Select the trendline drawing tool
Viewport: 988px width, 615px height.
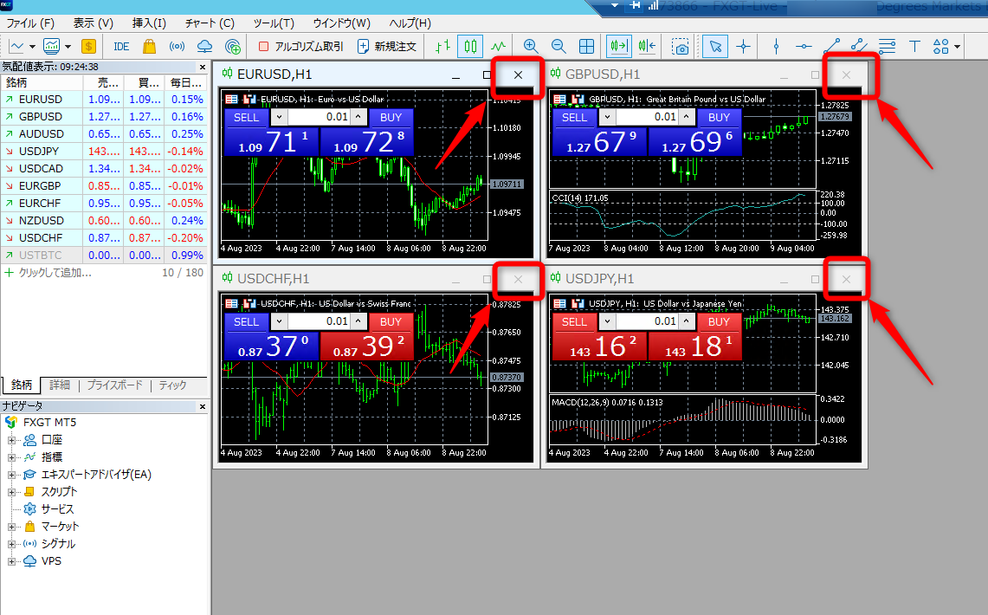[832, 47]
